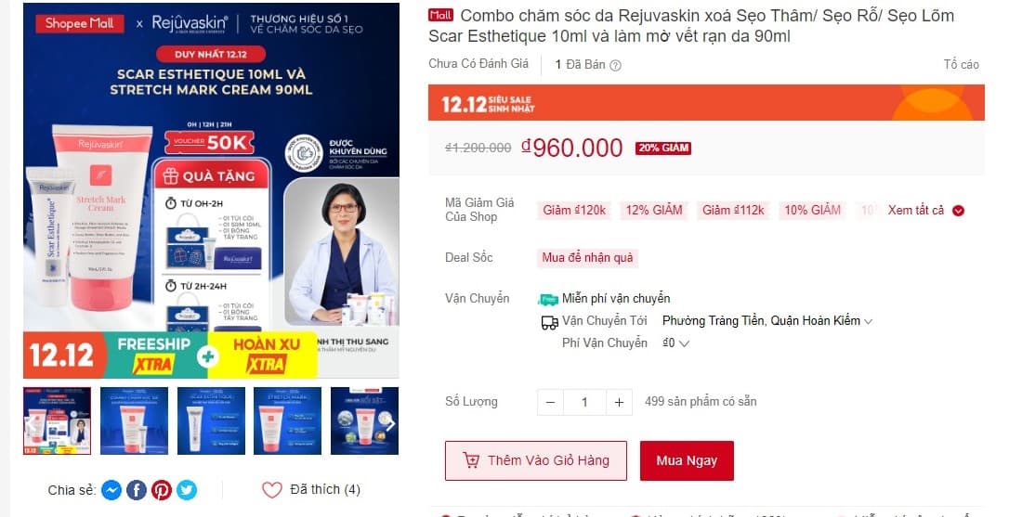
Task: Increase quantity with plus button
Action: pyautogui.click(x=619, y=403)
